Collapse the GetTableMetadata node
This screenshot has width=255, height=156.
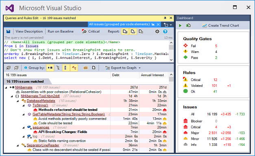point(24,114)
